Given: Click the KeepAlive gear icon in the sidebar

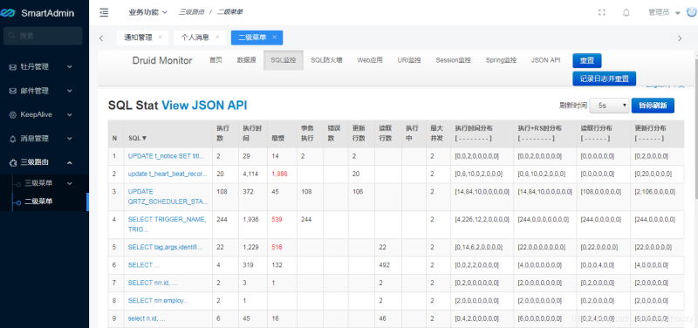Looking at the screenshot, I should (x=12, y=115).
